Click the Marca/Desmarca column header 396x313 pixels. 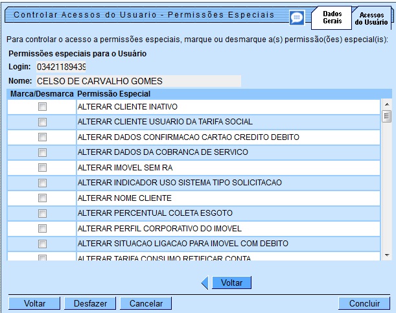tap(41, 94)
